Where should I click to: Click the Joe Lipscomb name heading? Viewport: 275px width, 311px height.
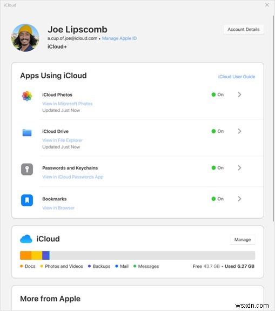click(x=77, y=30)
